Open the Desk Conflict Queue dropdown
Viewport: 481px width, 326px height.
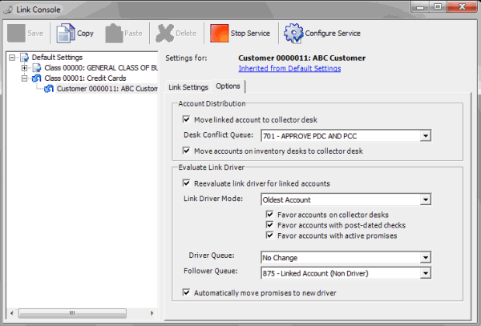(x=425, y=135)
